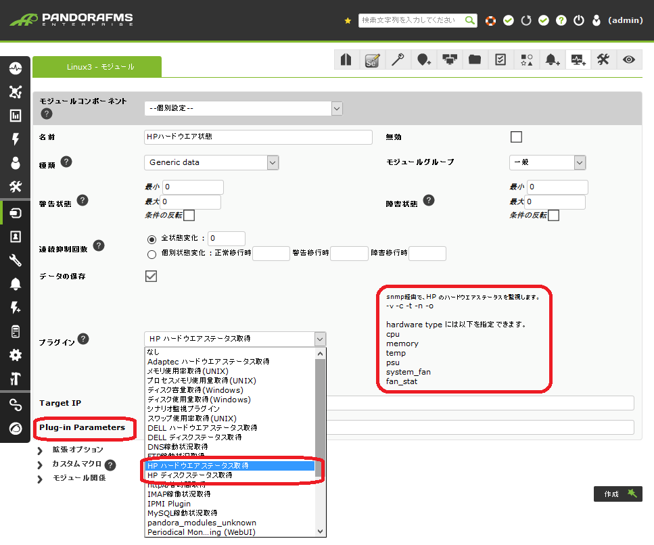Viewport: 654px width, 545px height.
Task: Open the admin tools hammer sidebar icon
Action: click(16, 379)
